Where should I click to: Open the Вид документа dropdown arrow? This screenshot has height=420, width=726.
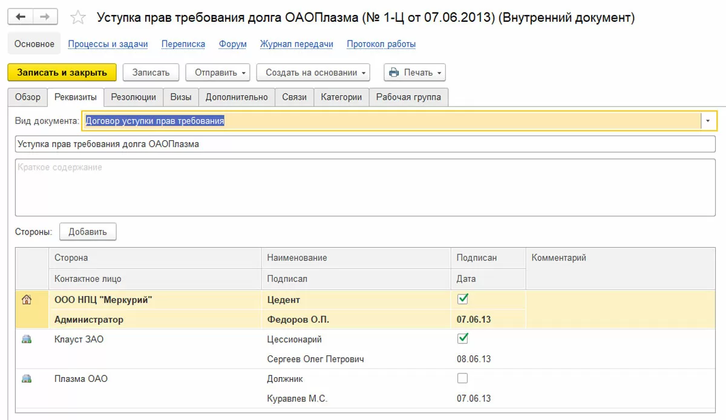708,121
